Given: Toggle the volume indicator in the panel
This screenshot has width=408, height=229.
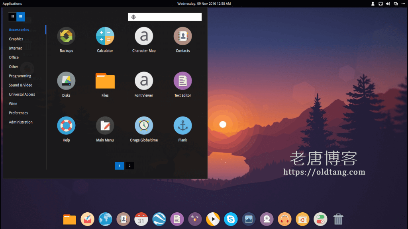Looking at the screenshot, I should (x=387, y=3).
